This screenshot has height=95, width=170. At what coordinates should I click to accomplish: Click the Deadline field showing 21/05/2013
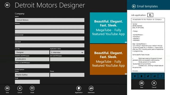(x=32, y=59)
